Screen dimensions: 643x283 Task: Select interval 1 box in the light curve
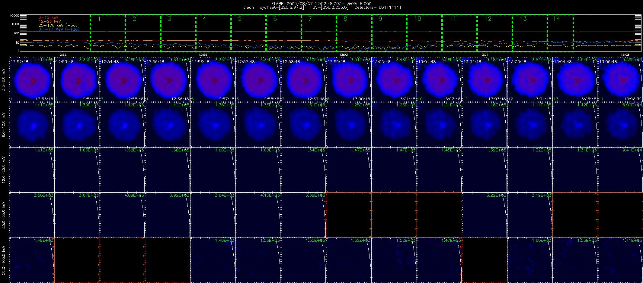(108, 33)
